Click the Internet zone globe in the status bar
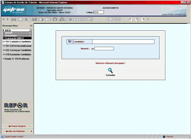Screen dimensions: 191x139 pos(164,137)
